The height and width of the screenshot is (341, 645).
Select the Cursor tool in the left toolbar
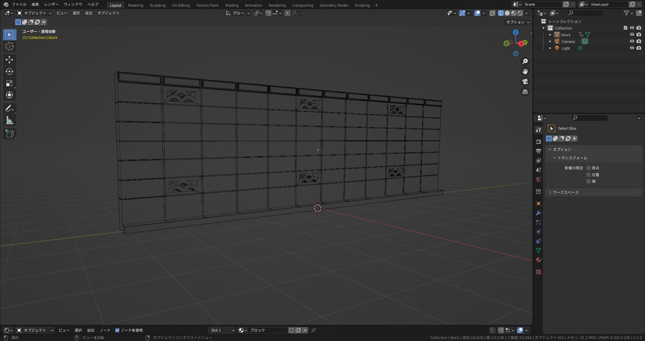9,47
